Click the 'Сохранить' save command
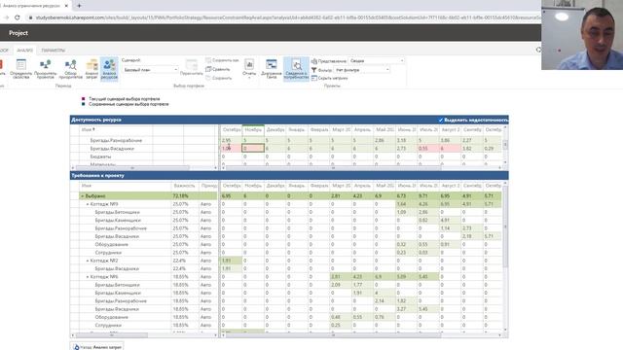This screenshot has height=350, width=623. 219,78
